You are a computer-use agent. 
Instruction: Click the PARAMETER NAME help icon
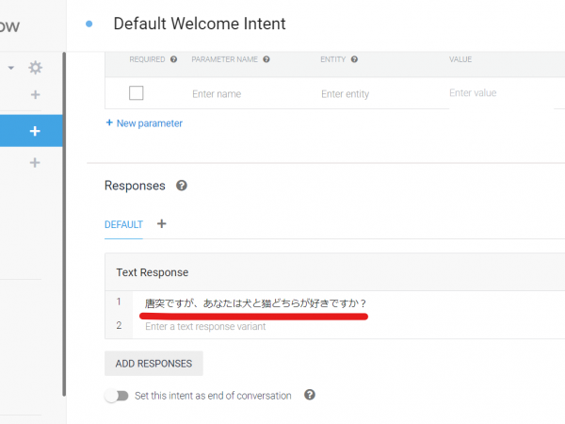coord(266,59)
